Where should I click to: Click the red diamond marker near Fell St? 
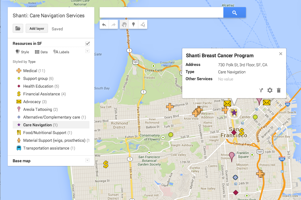[234, 133]
